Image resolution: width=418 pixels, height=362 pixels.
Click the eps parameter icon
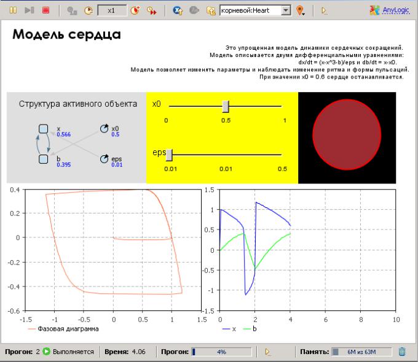point(104,159)
